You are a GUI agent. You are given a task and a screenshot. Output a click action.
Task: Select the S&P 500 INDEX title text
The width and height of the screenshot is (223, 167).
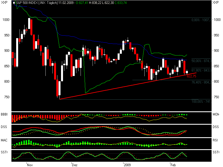pyautogui.click(x=26, y=3)
